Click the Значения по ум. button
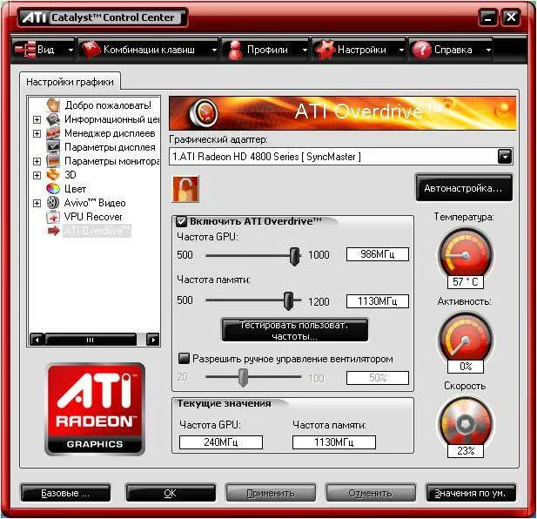Viewport: 537px width, 519px height. (x=471, y=493)
